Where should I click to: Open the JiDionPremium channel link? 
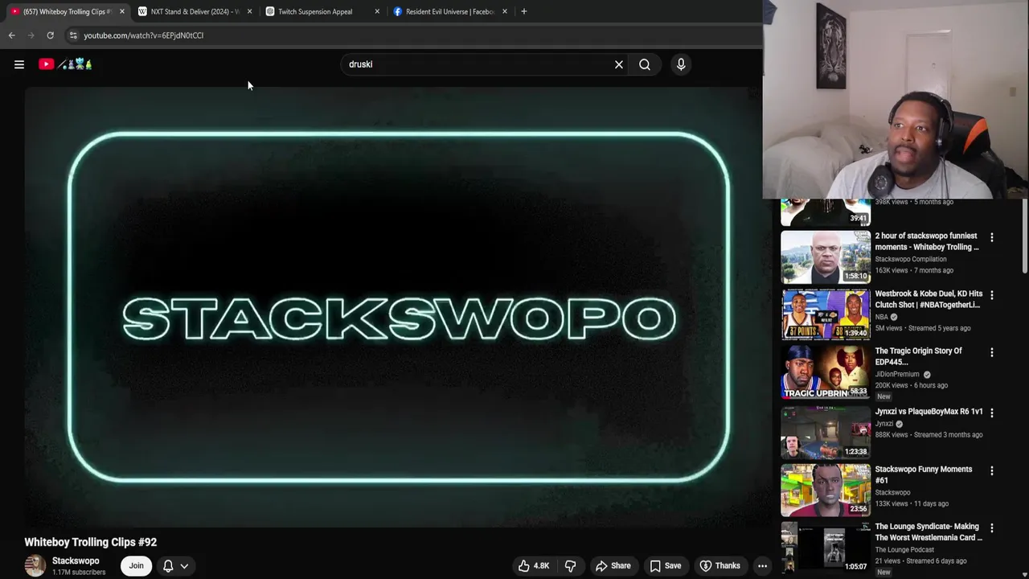(897, 375)
